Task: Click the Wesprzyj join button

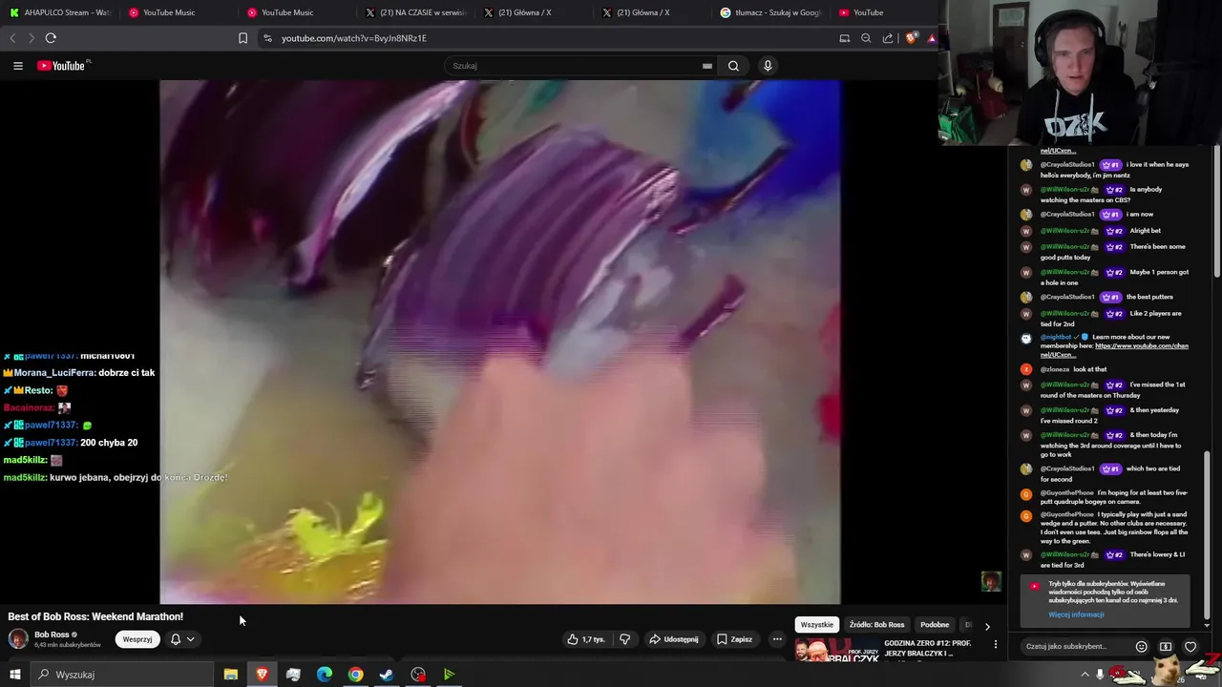Action: tap(137, 639)
